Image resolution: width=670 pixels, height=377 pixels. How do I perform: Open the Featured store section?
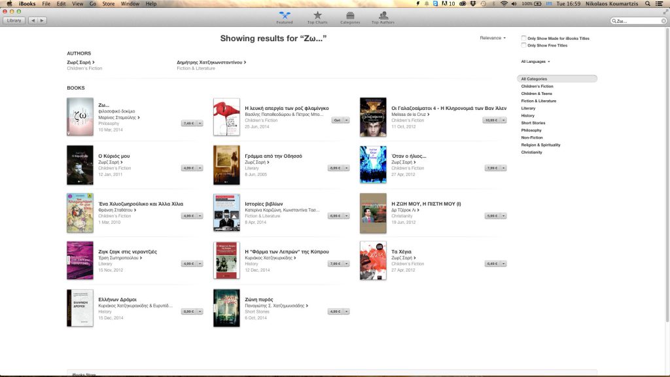pyautogui.click(x=285, y=18)
